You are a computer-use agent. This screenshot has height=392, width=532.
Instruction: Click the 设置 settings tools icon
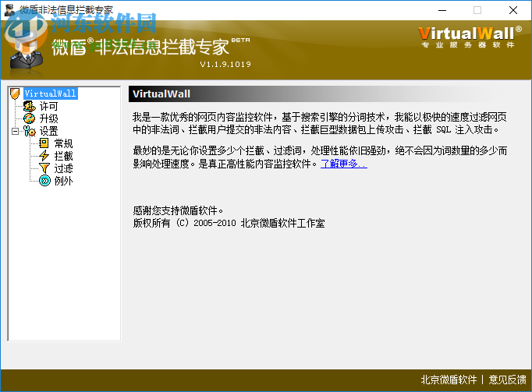pyautogui.click(x=30, y=131)
